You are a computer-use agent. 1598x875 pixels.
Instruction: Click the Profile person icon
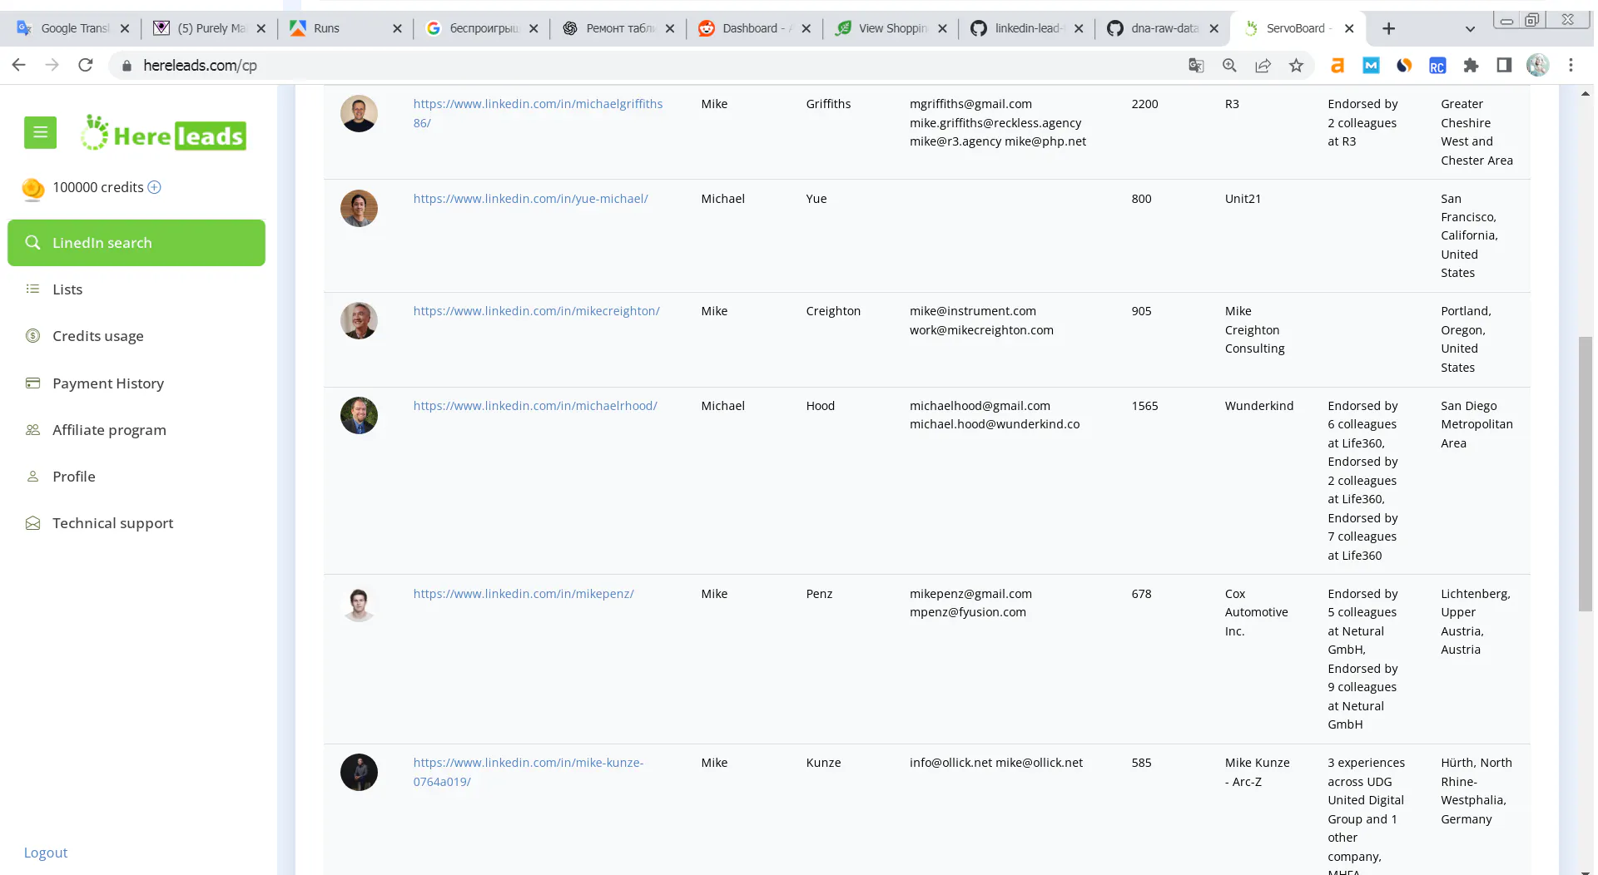tap(32, 477)
